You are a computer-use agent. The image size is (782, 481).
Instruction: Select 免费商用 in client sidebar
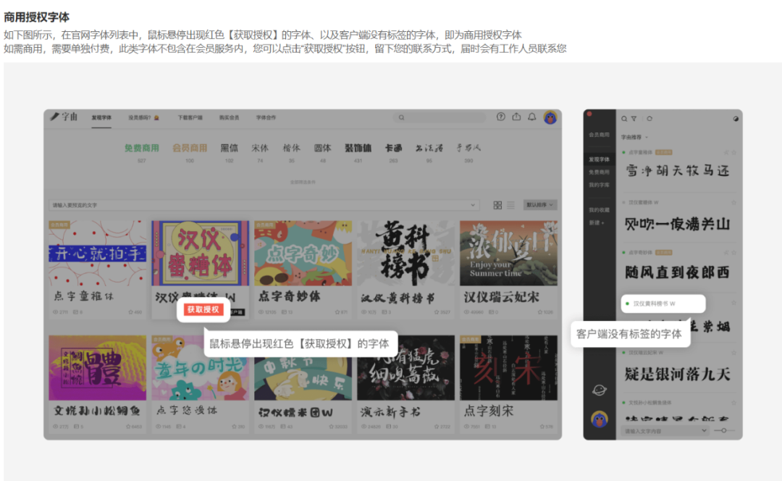(x=599, y=172)
